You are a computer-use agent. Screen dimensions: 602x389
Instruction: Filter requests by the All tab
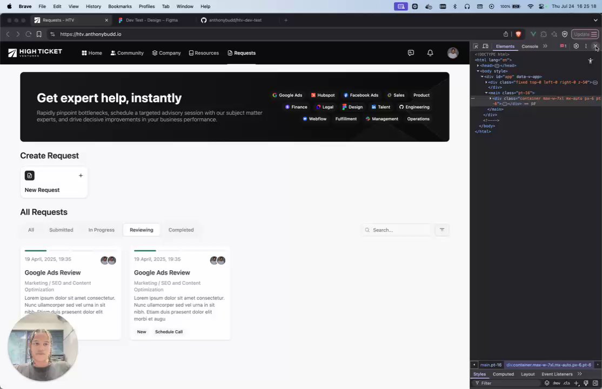pos(31,230)
